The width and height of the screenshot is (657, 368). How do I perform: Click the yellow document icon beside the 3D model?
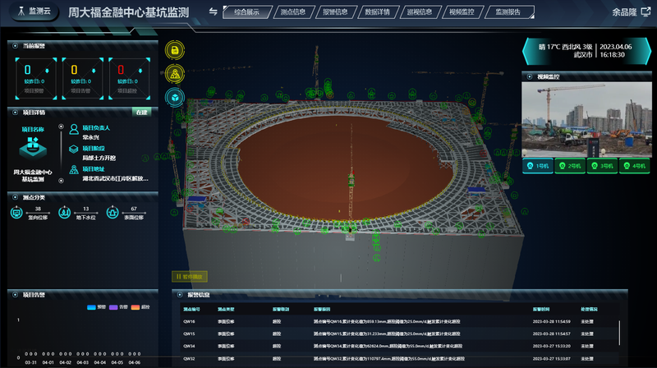175,51
